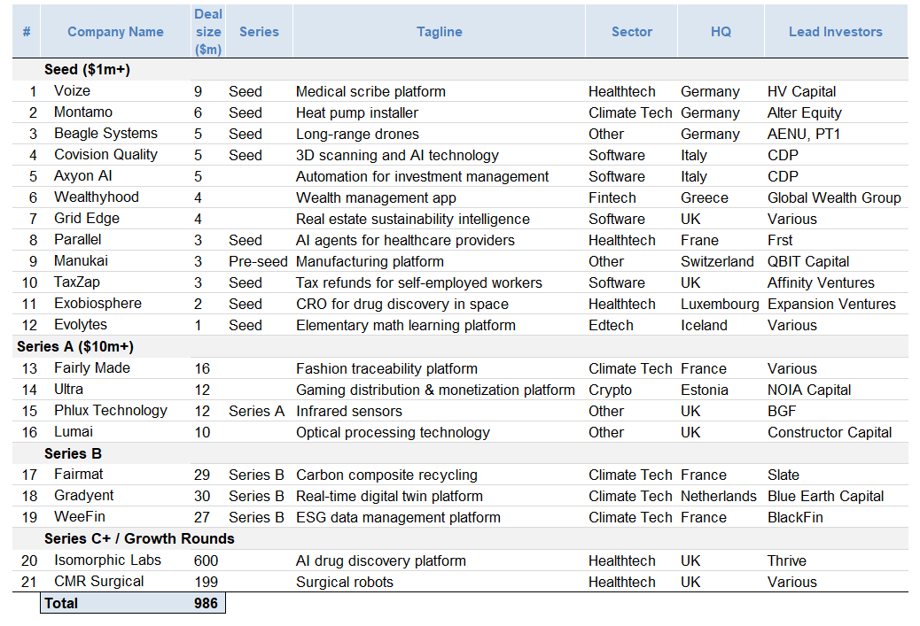Select the Manukai cell
Viewport: 920px width, 626px height.
click(x=81, y=261)
